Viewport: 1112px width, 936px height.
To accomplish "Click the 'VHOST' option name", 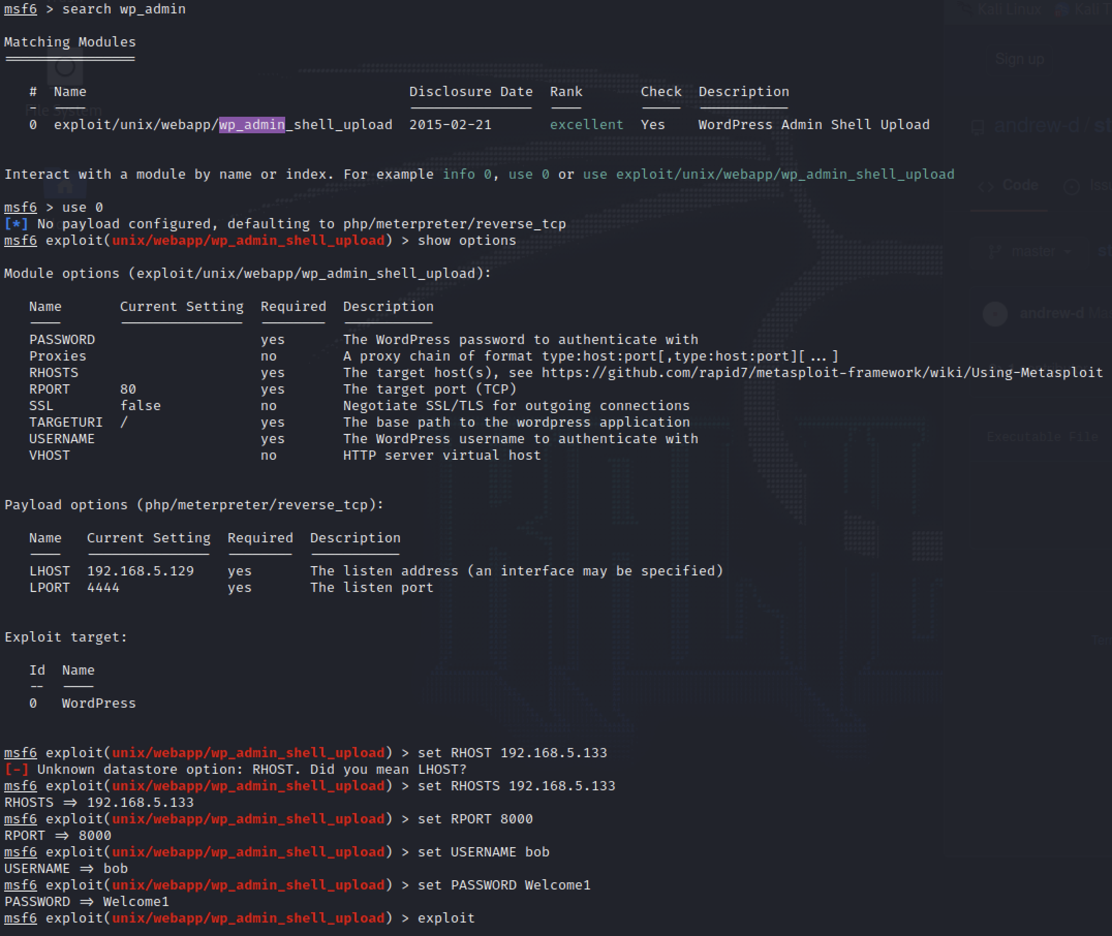I will tap(50, 455).
